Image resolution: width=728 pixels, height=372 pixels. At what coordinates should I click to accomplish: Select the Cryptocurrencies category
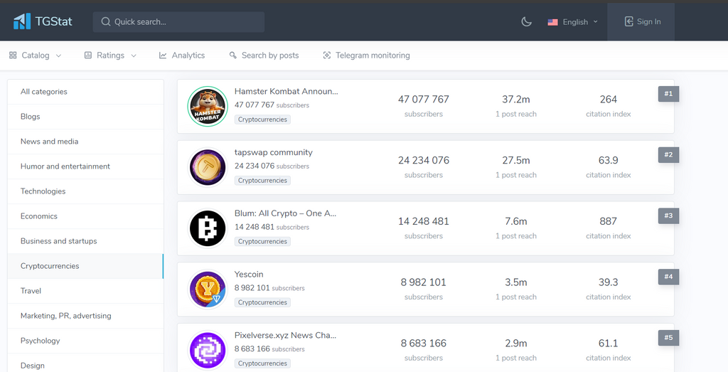[x=85, y=266]
